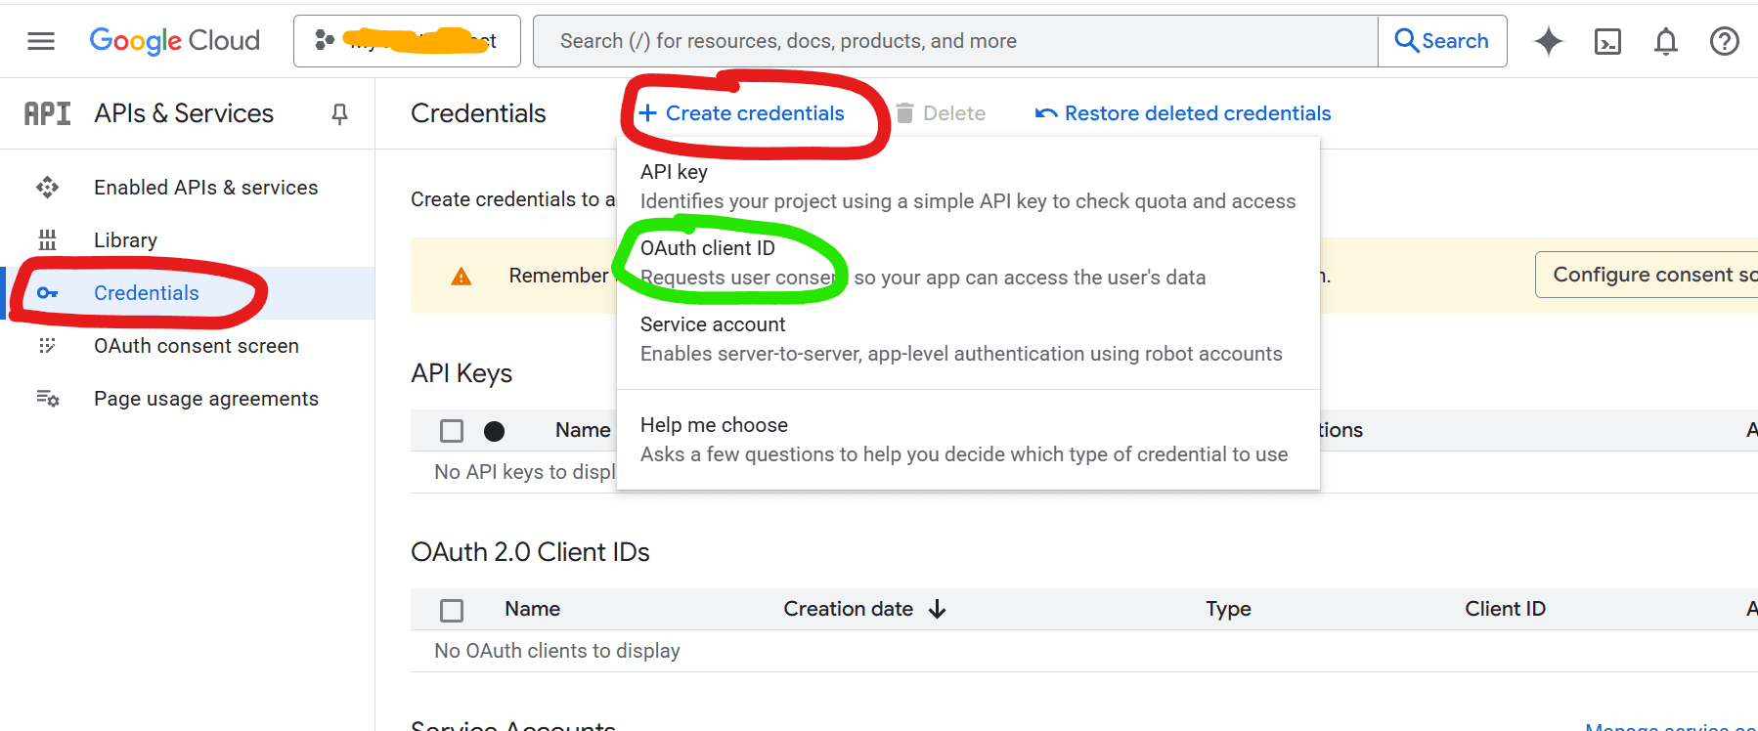The height and width of the screenshot is (731, 1758).
Task: Click the OAuth 2.0 Client IDs heading
Action: click(531, 552)
